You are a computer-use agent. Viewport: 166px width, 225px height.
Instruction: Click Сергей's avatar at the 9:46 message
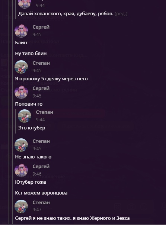tap(21, 170)
